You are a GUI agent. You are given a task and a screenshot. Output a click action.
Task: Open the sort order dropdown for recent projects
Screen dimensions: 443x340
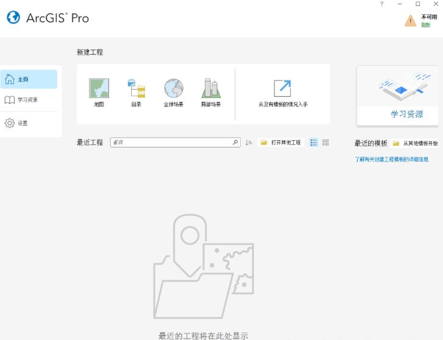pyautogui.click(x=249, y=142)
